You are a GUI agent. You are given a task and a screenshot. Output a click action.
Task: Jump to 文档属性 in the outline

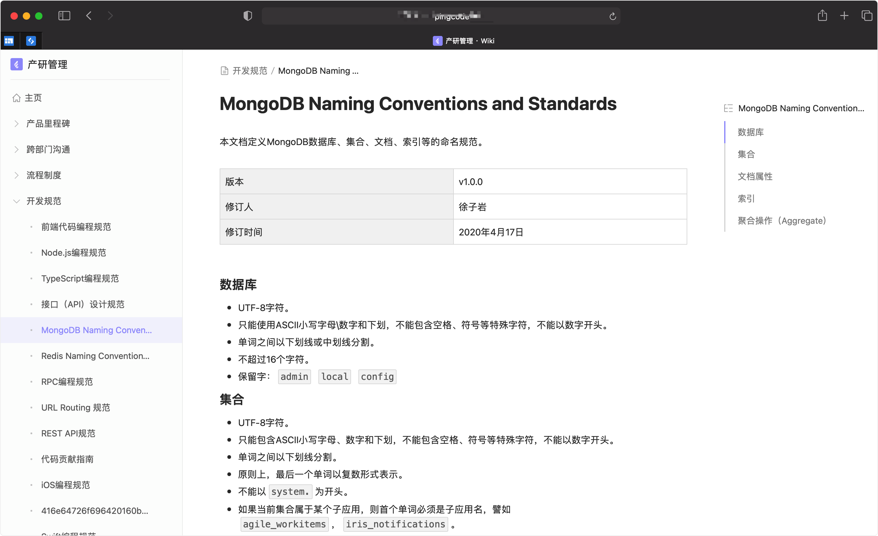tap(755, 176)
